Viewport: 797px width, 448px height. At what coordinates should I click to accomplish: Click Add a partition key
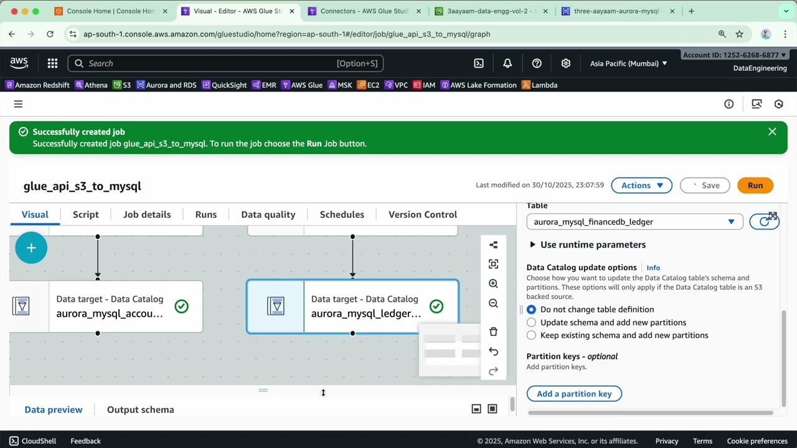pos(574,394)
